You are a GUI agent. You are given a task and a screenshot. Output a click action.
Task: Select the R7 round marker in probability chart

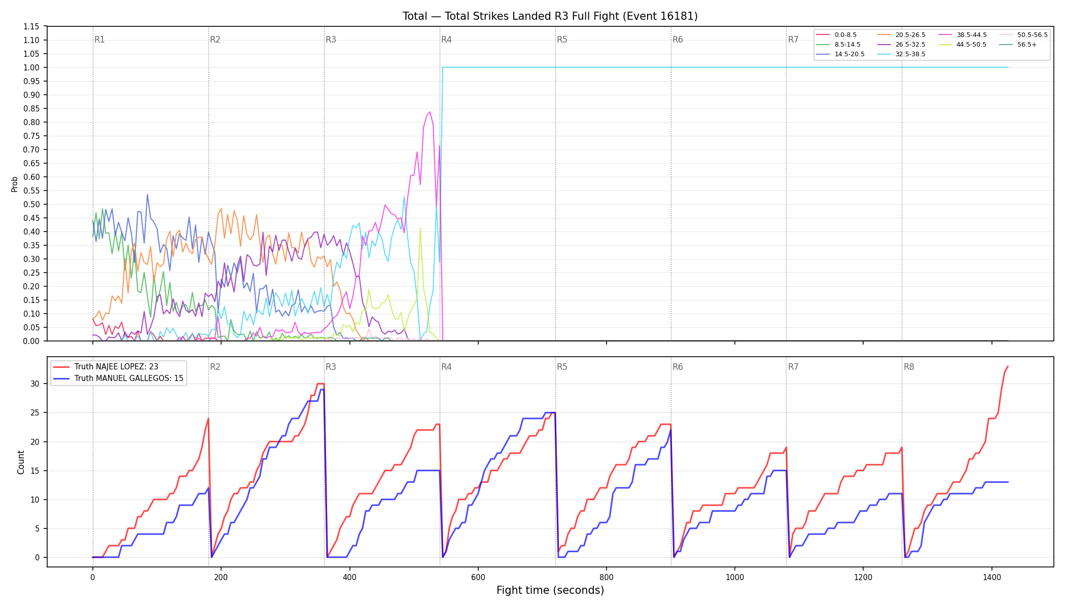[x=793, y=40]
